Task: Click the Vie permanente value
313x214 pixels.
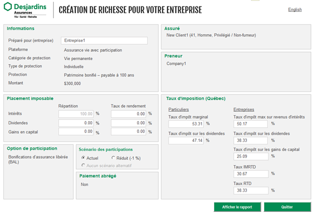Action: pyautogui.click(x=78, y=59)
